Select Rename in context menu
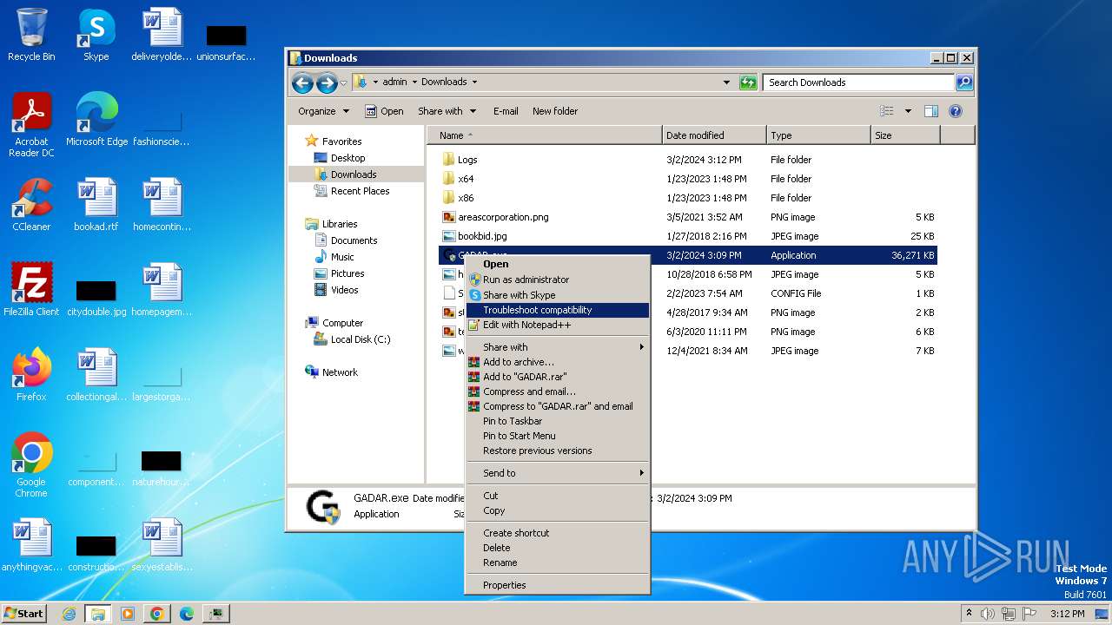Screen dimensions: 1112x625 (x=558, y=562)
